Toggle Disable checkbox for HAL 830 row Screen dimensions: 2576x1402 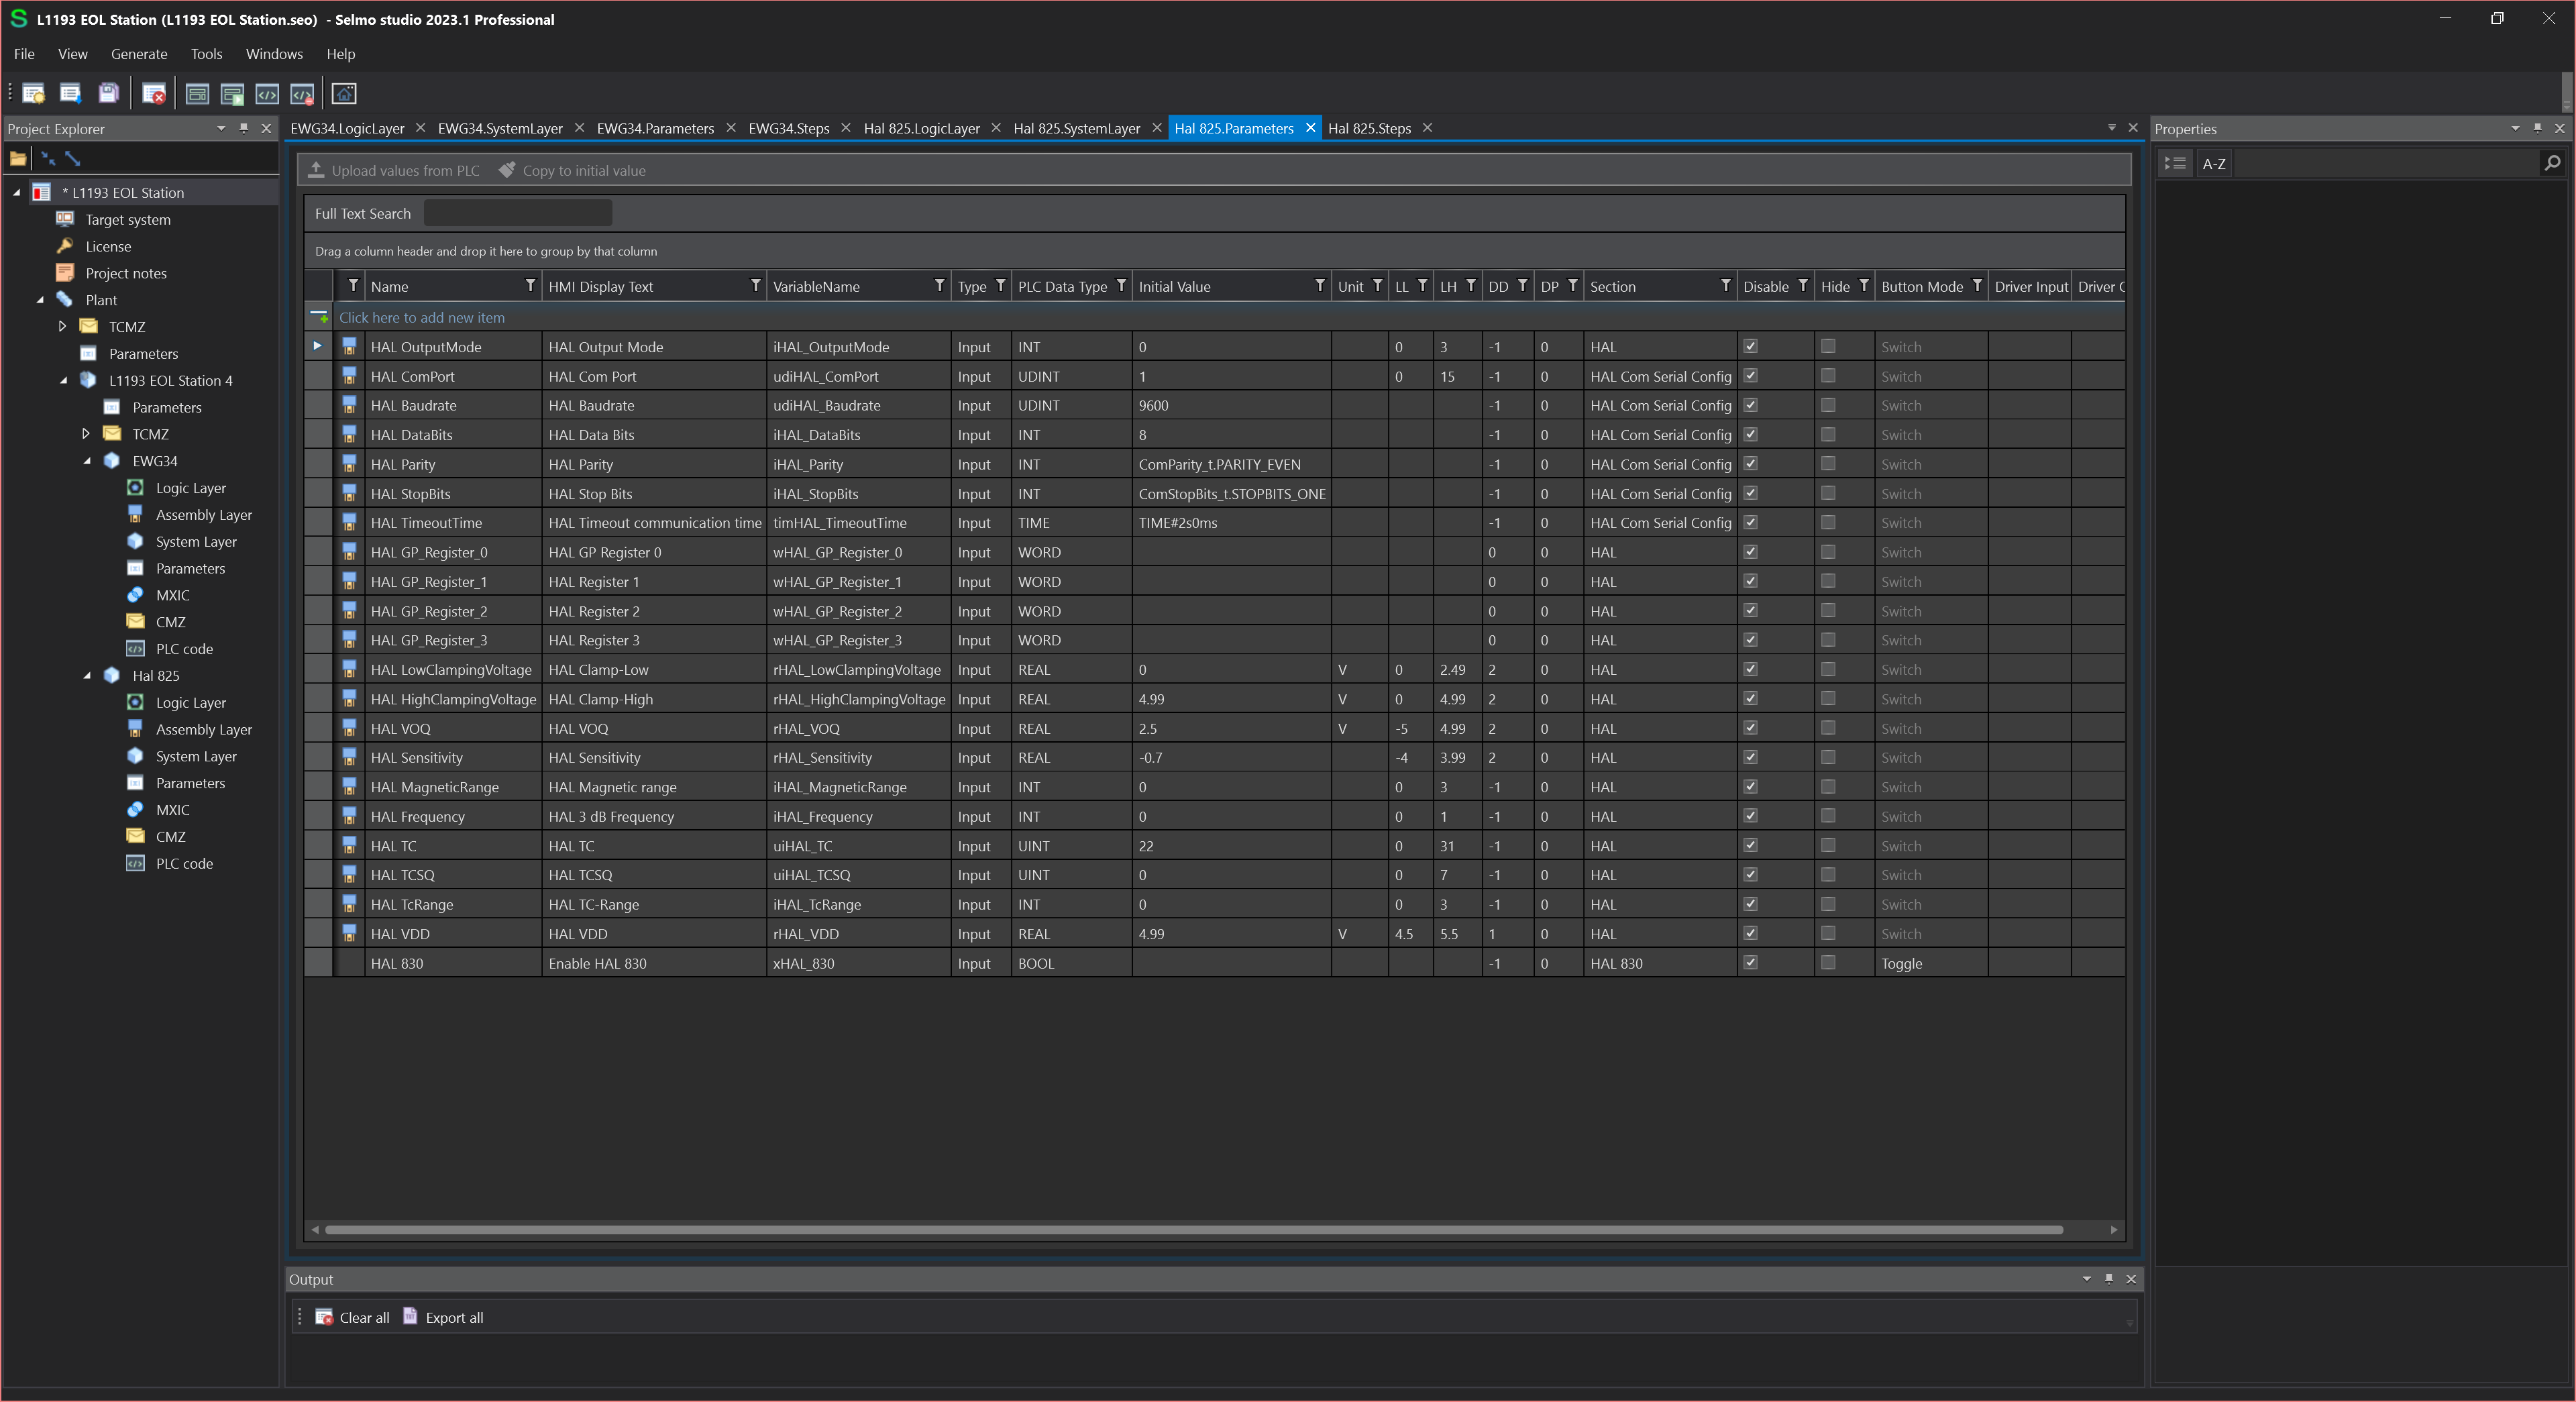pos(1750,963)
